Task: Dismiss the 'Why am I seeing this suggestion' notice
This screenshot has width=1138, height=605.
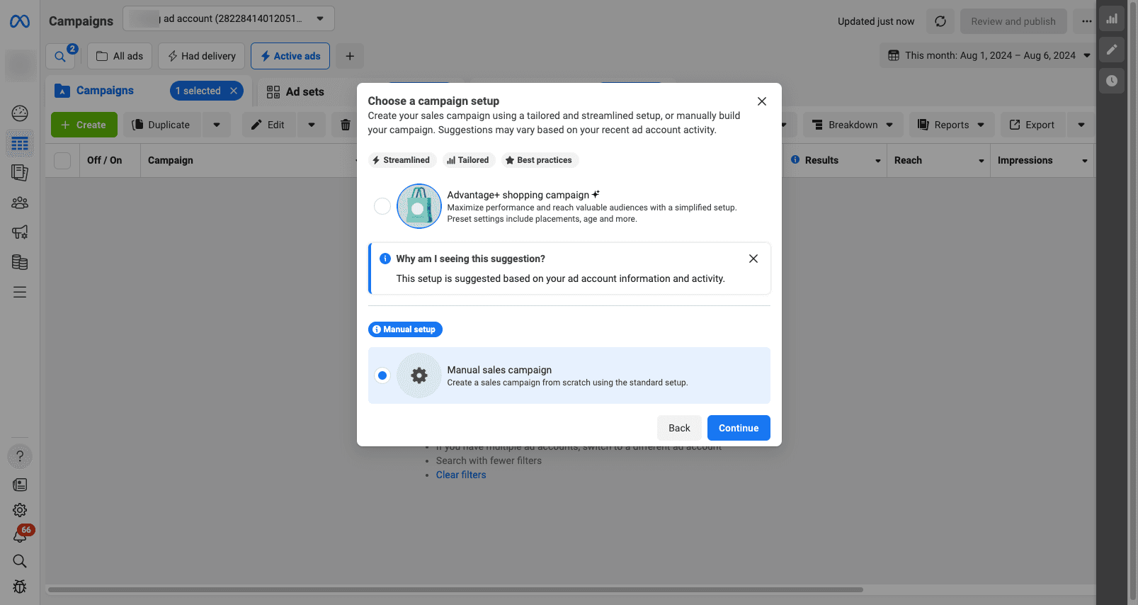Action: point(753,259)
